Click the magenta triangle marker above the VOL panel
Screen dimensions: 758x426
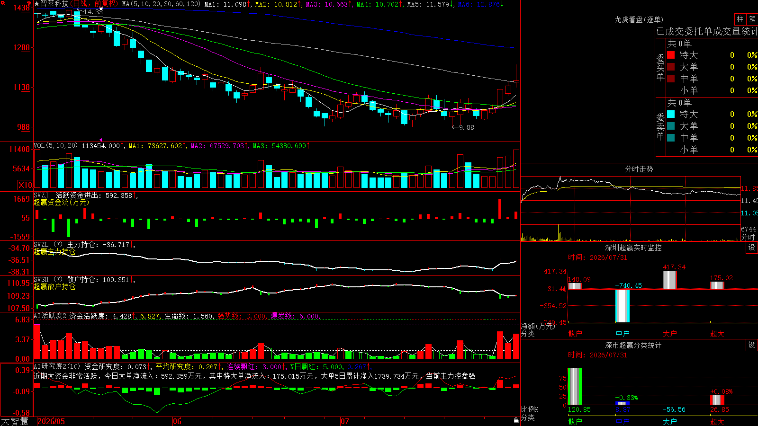click(x=101, y=140)
